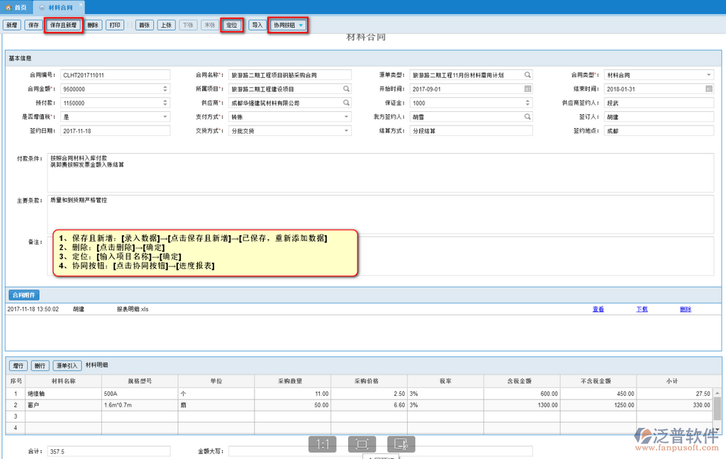726x459 pixels.
Task: Switch to the 首页 tab
Action: pos(16,7)
